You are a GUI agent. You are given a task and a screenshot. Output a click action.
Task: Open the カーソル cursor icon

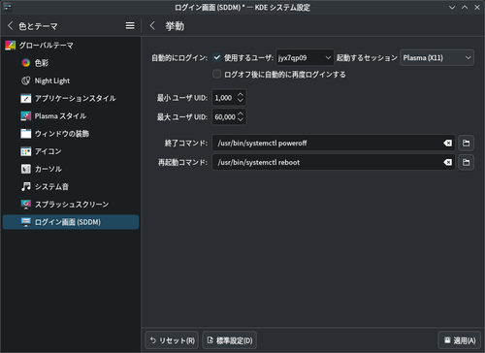pos(26,169)
